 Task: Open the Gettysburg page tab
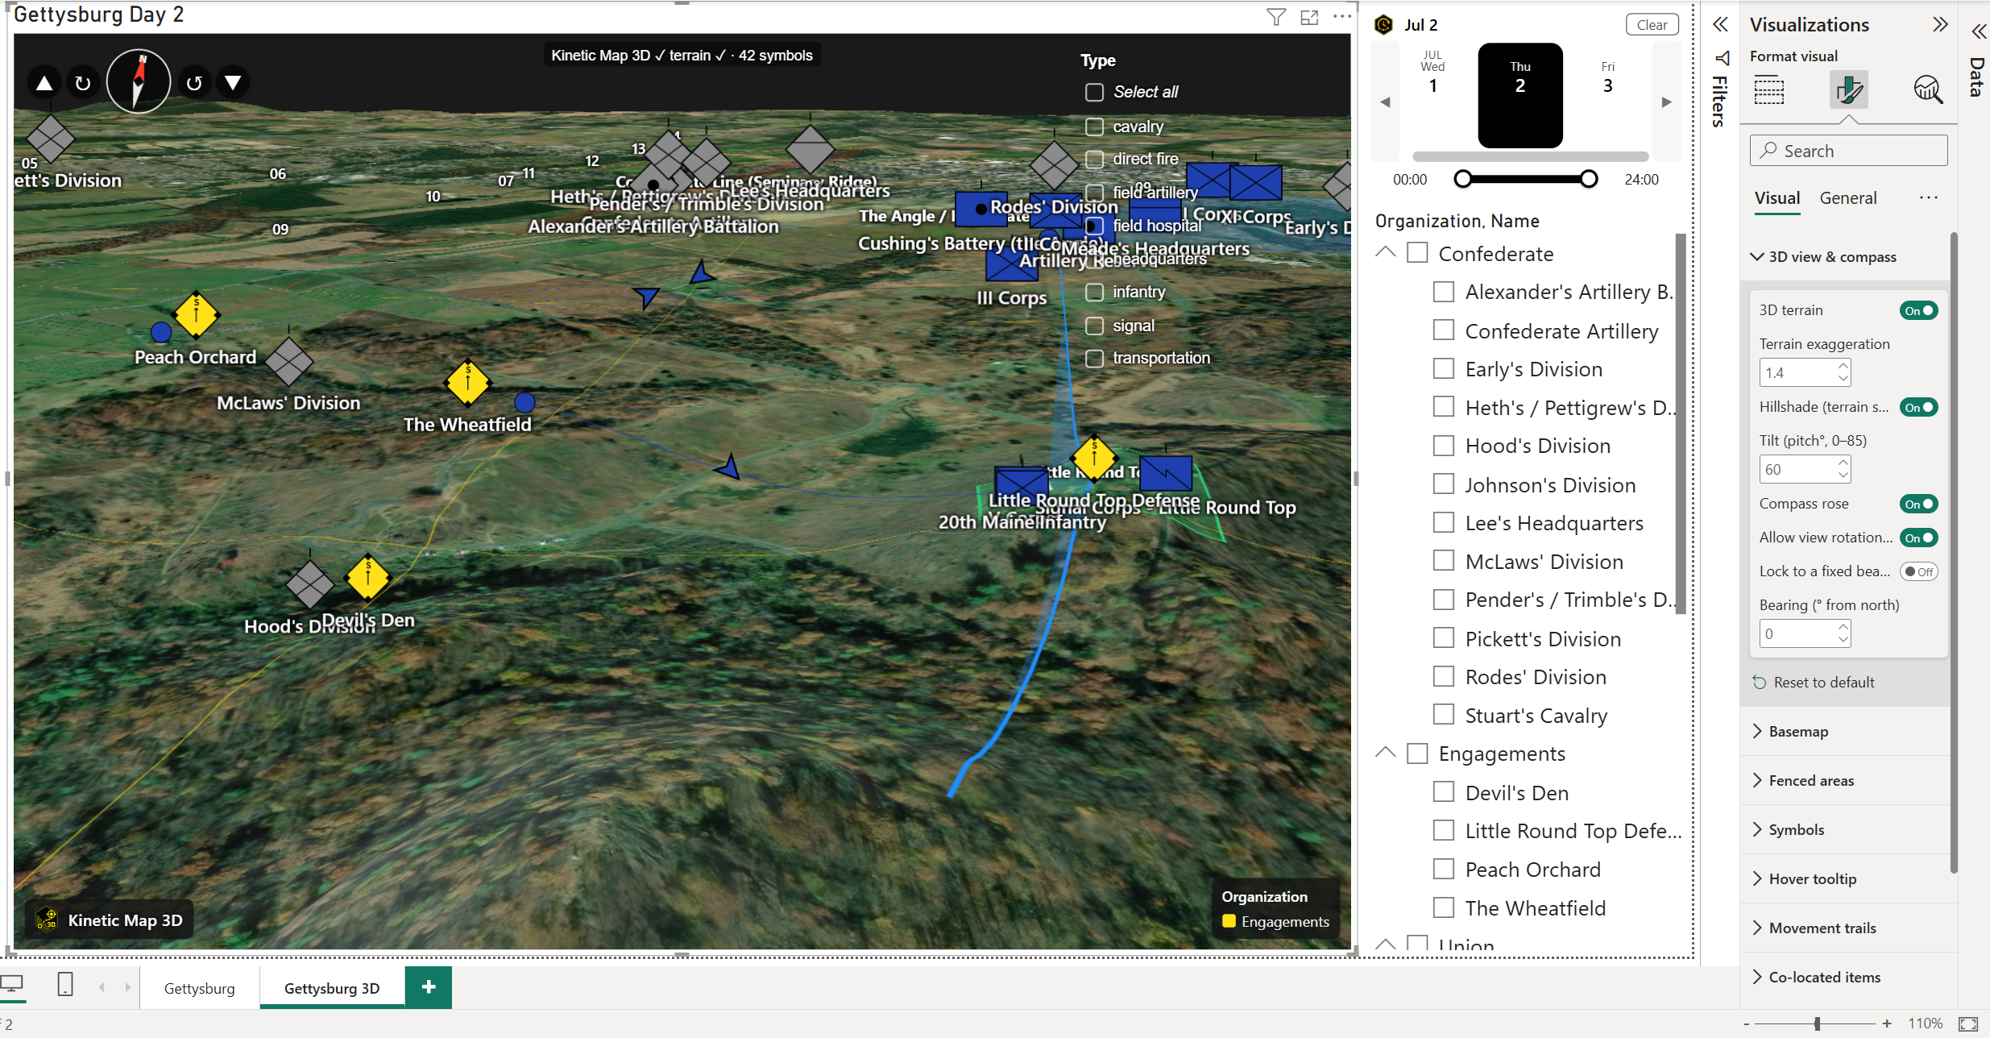200,988
